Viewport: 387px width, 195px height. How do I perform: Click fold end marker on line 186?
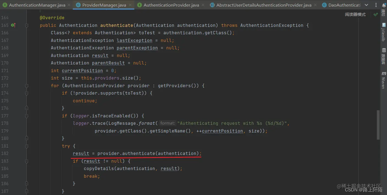point(27,183)
